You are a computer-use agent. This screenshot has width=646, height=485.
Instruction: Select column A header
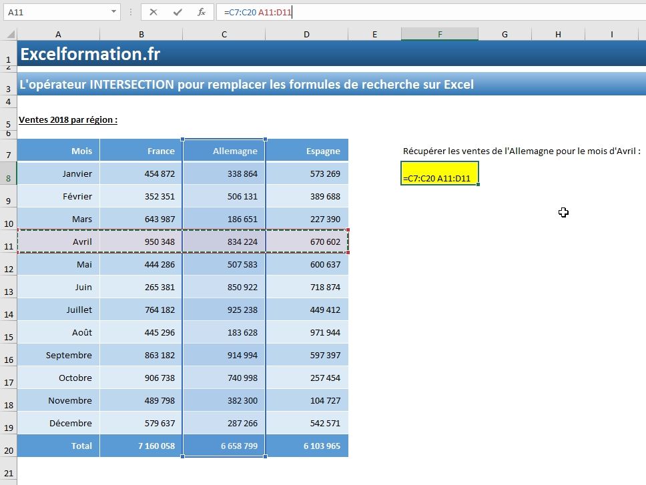click(x=58, y=35)
